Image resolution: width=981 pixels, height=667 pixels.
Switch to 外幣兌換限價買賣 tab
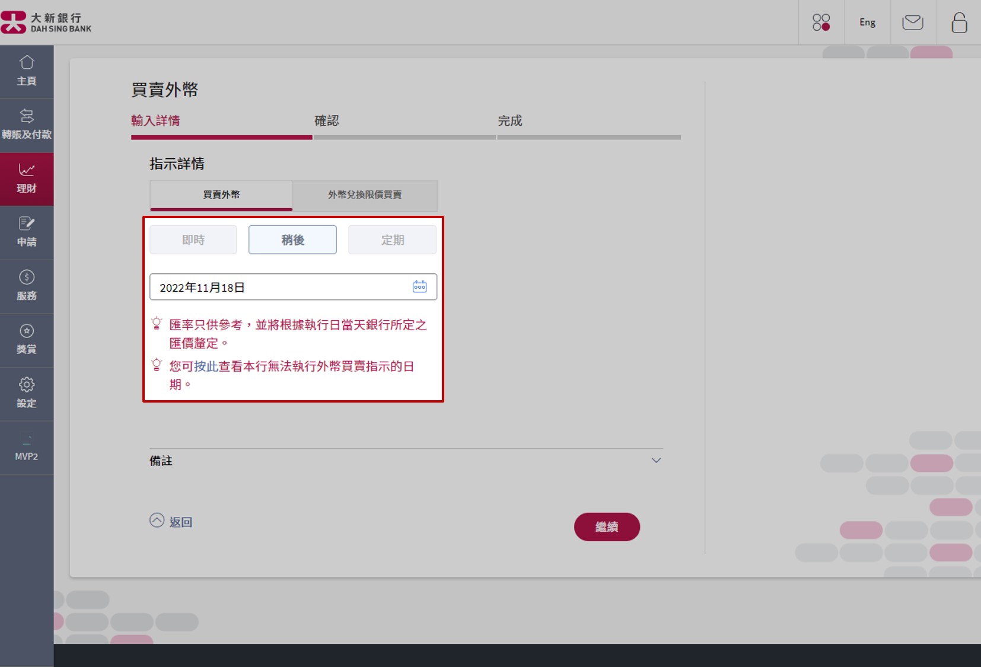(x=365, y=195)
